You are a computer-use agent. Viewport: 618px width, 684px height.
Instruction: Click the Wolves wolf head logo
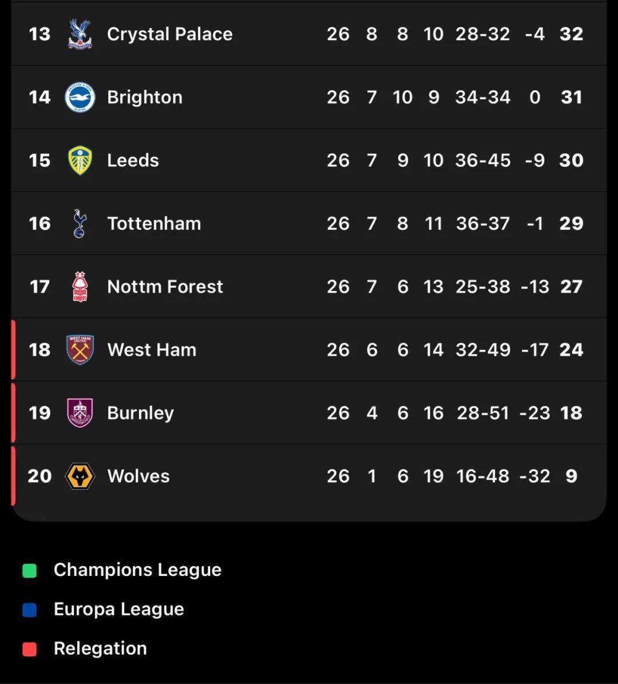(80, 476)
